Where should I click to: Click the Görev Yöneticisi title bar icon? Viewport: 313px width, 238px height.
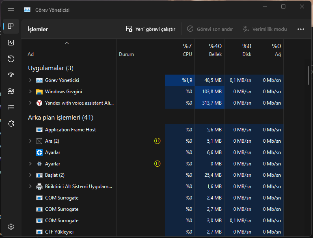tap(27, 10)
